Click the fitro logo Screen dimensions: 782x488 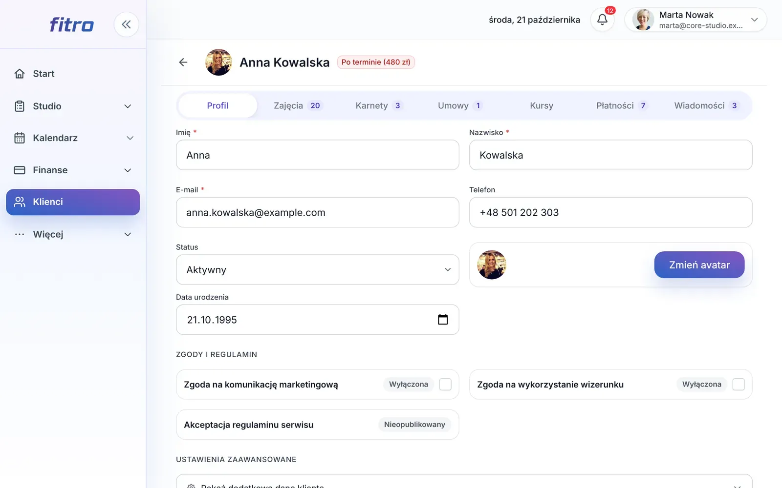coord(72,24)
